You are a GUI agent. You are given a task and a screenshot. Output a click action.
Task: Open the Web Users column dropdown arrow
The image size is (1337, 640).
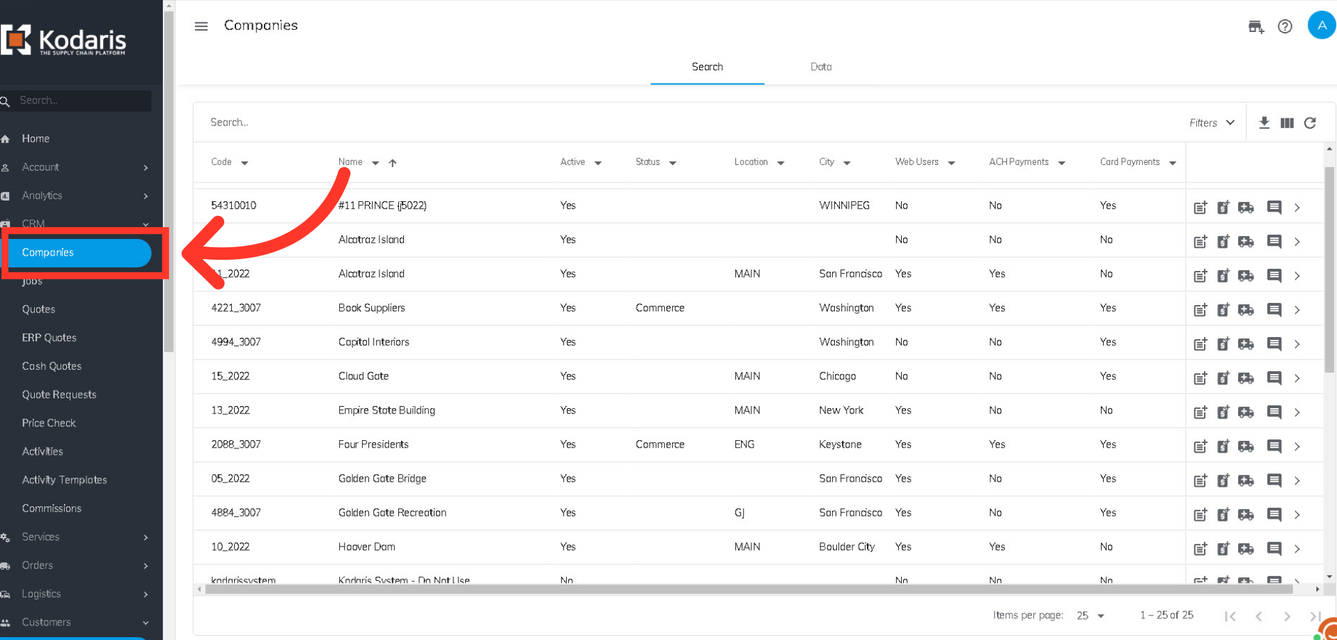point(951,163)
